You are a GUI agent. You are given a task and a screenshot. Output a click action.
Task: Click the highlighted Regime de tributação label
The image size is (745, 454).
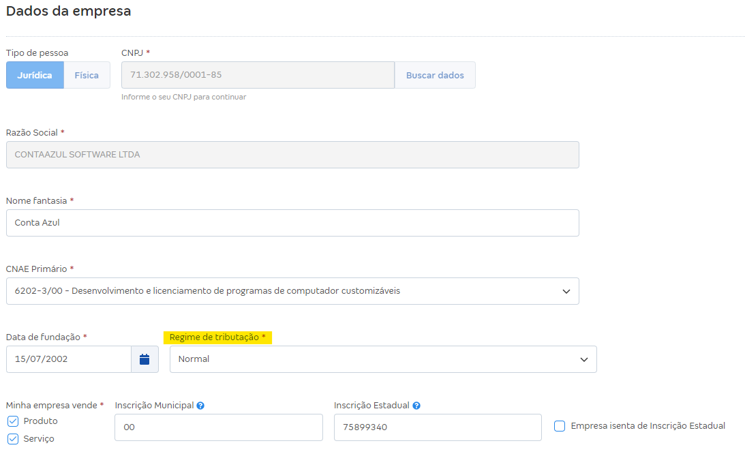pos(217,337)
